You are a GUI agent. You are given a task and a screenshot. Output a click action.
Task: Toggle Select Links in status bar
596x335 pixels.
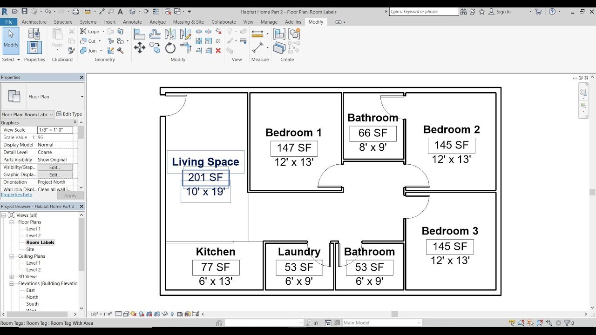pos(512,323)
